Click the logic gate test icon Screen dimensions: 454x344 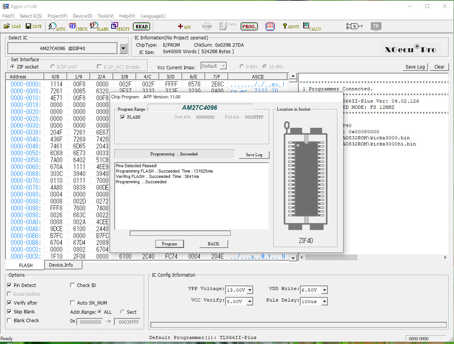[x=354, y=26]
